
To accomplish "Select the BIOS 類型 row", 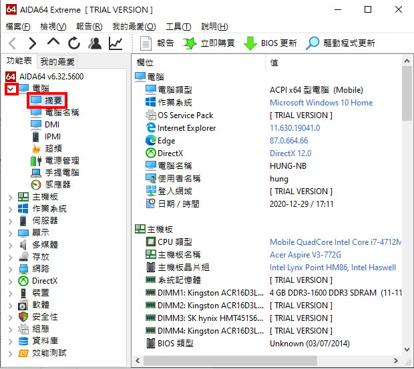I will click(x=268, y=344).
